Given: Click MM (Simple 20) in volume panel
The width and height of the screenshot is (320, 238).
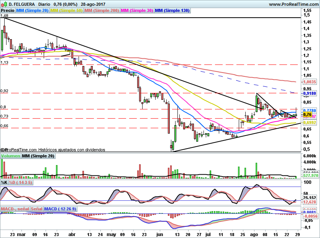Looking at the screenshot, I should tap(38, 156).
